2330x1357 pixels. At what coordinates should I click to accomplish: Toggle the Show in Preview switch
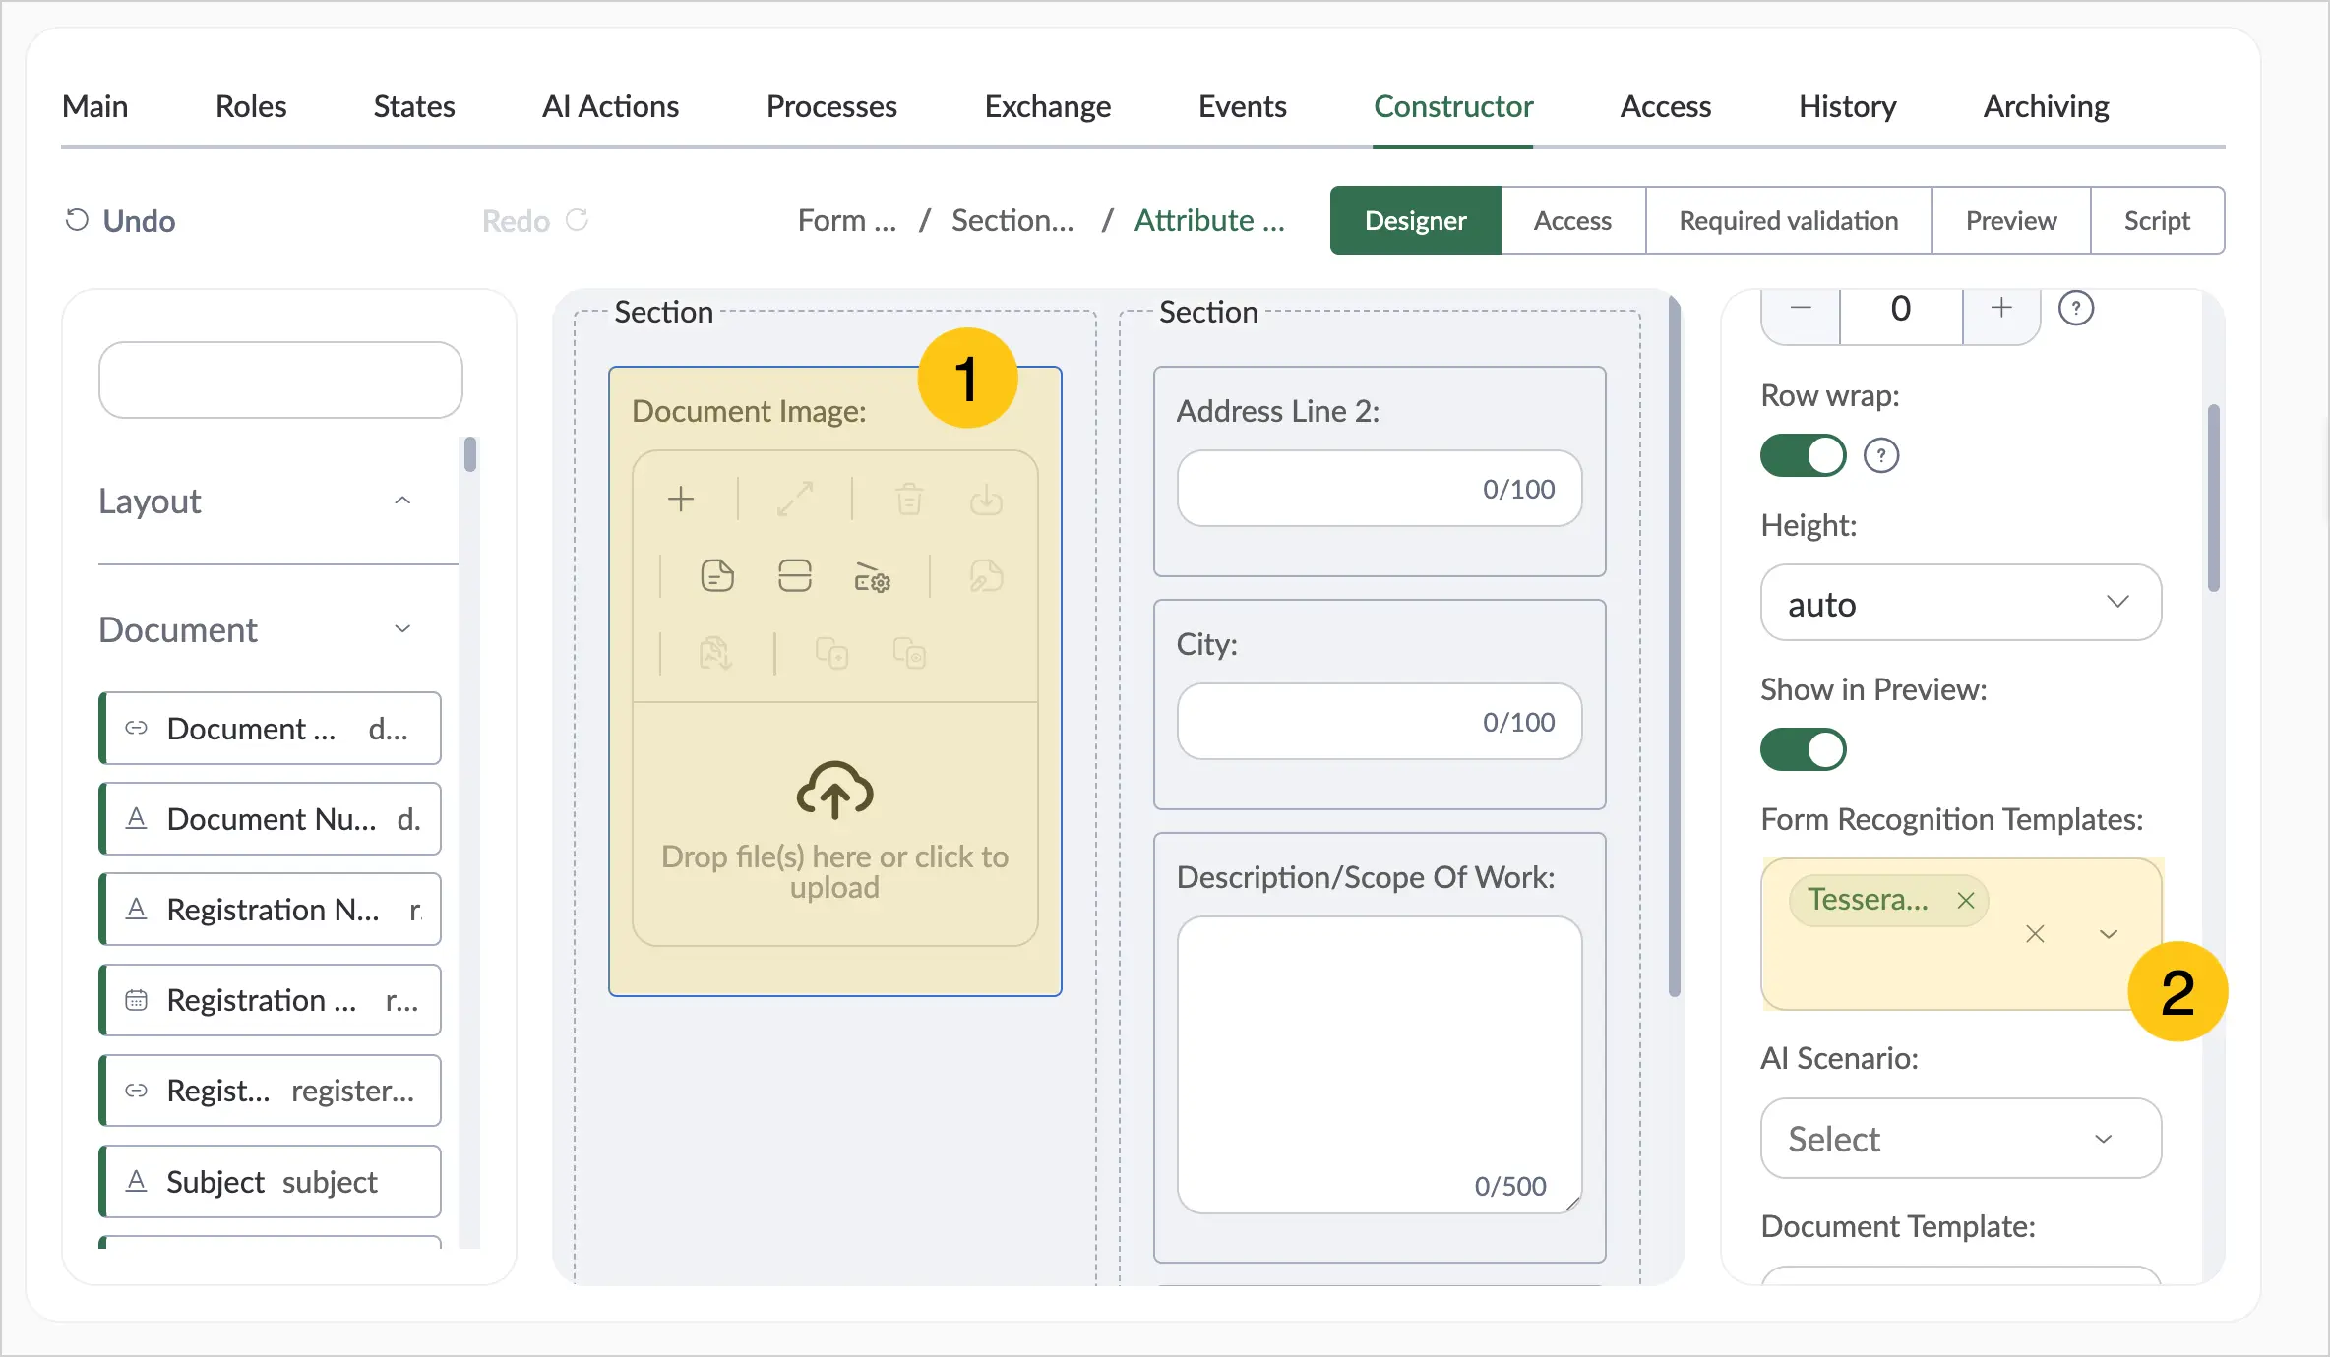(x=1803, y=749)
